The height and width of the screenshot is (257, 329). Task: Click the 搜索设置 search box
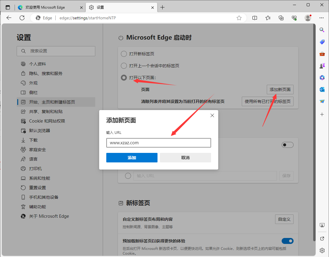tap(56, 51)
